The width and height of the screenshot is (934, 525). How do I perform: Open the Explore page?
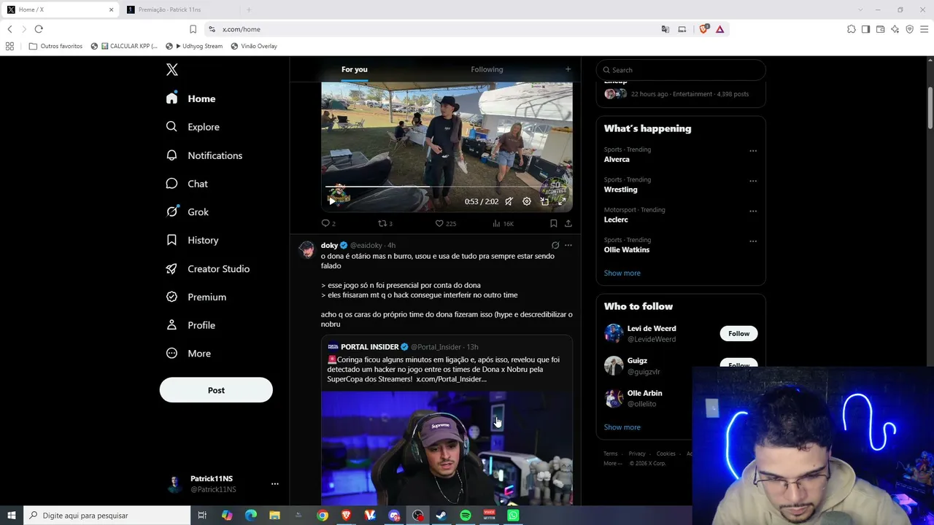[x=193, y=127]
